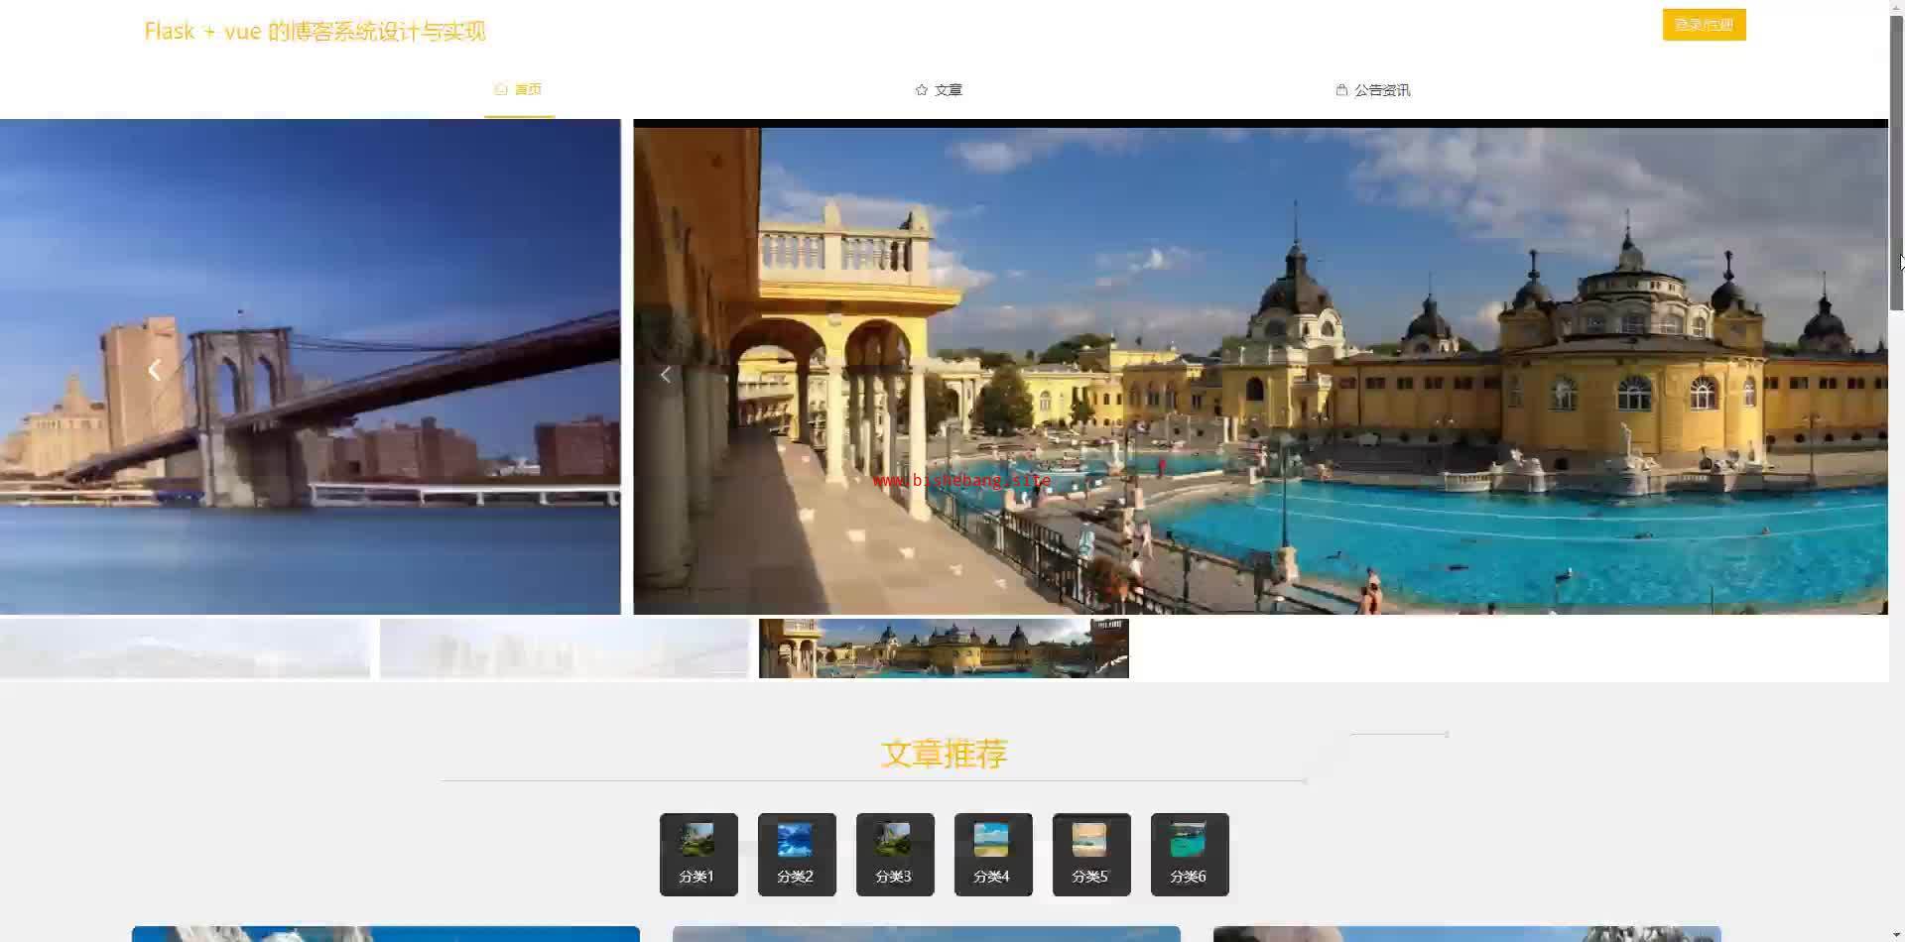Switch to the 公告资讯 announcements tab
Image resolution: width=1905 pixels, height=942 pixels.
click(1373, 89)
